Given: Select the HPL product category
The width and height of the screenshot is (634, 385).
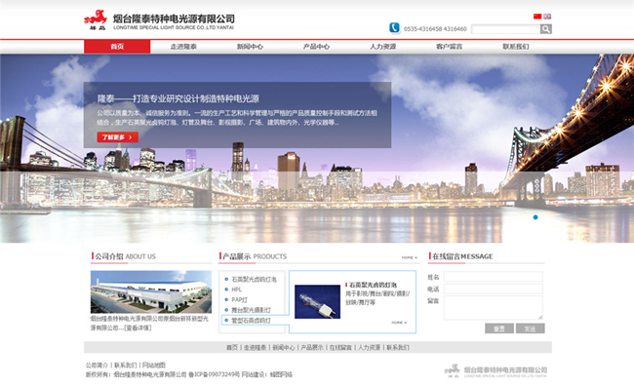Looking at the screenshot, I should pyautogui.click(x=237, y=289).
